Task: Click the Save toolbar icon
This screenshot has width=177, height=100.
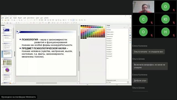Action: 8,20
